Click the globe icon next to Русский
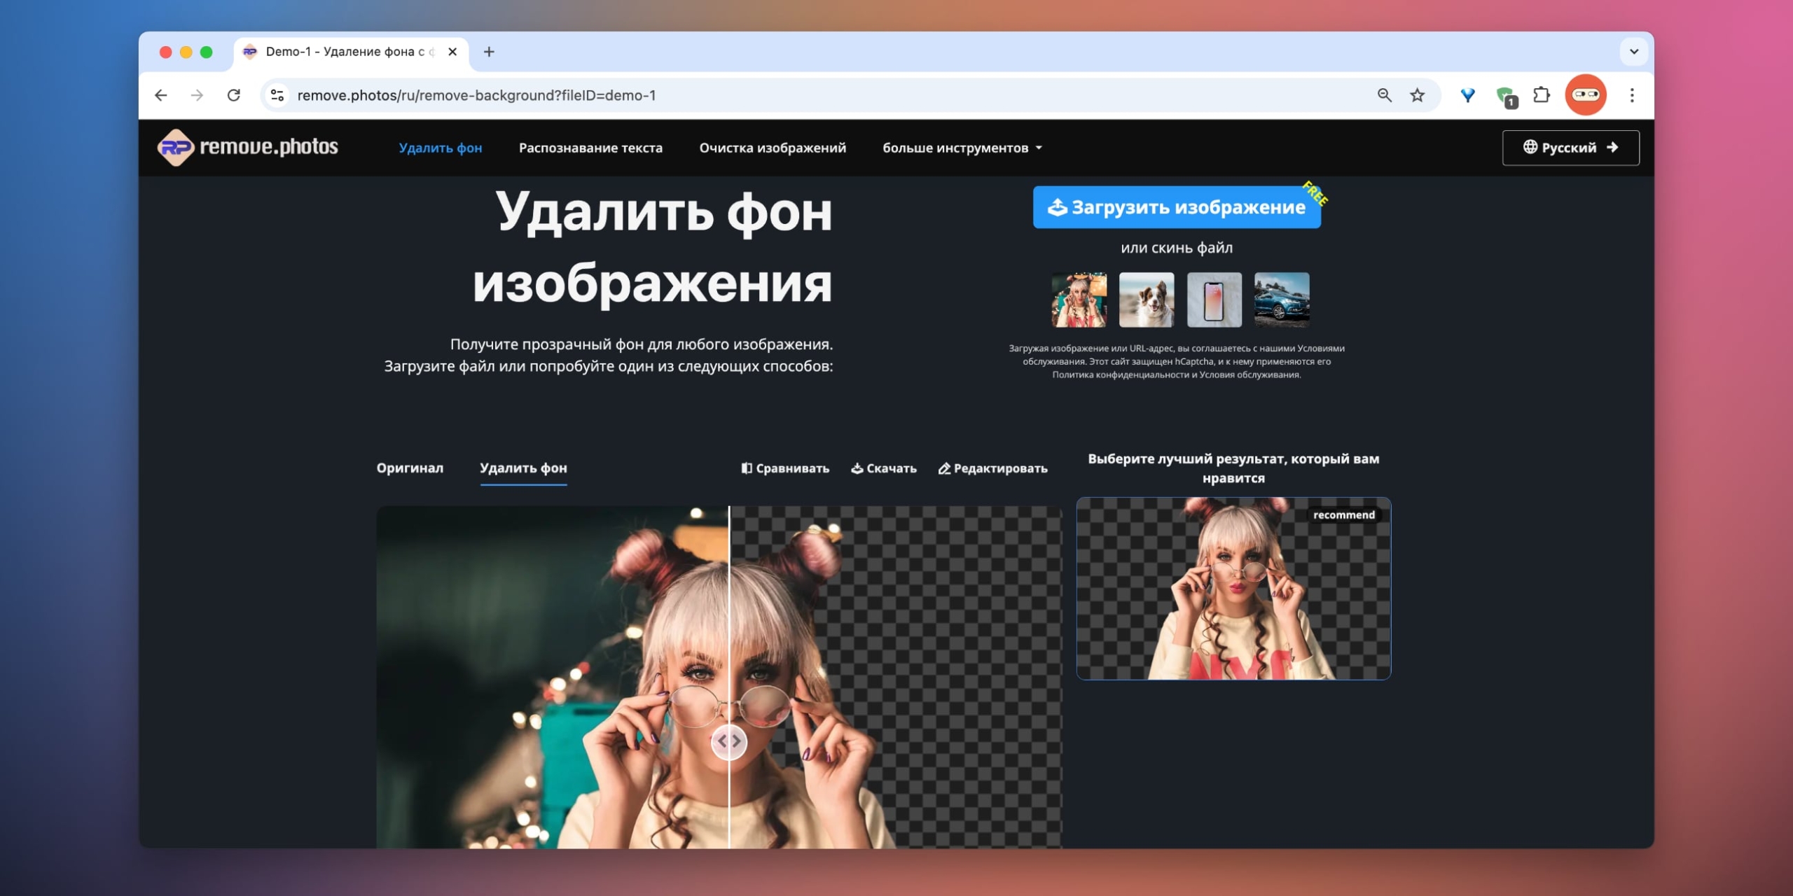This screenshot has height=896, width=1793. (1529, 147)
